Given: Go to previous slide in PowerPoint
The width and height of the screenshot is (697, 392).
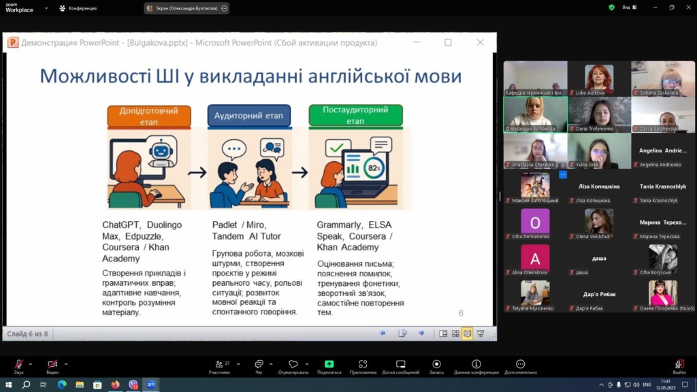Looking at the screenshot, I should click(383, 333).
